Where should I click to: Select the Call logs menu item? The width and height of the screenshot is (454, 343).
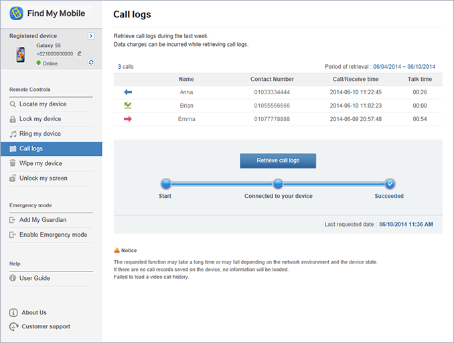click(x=31, y=149)
